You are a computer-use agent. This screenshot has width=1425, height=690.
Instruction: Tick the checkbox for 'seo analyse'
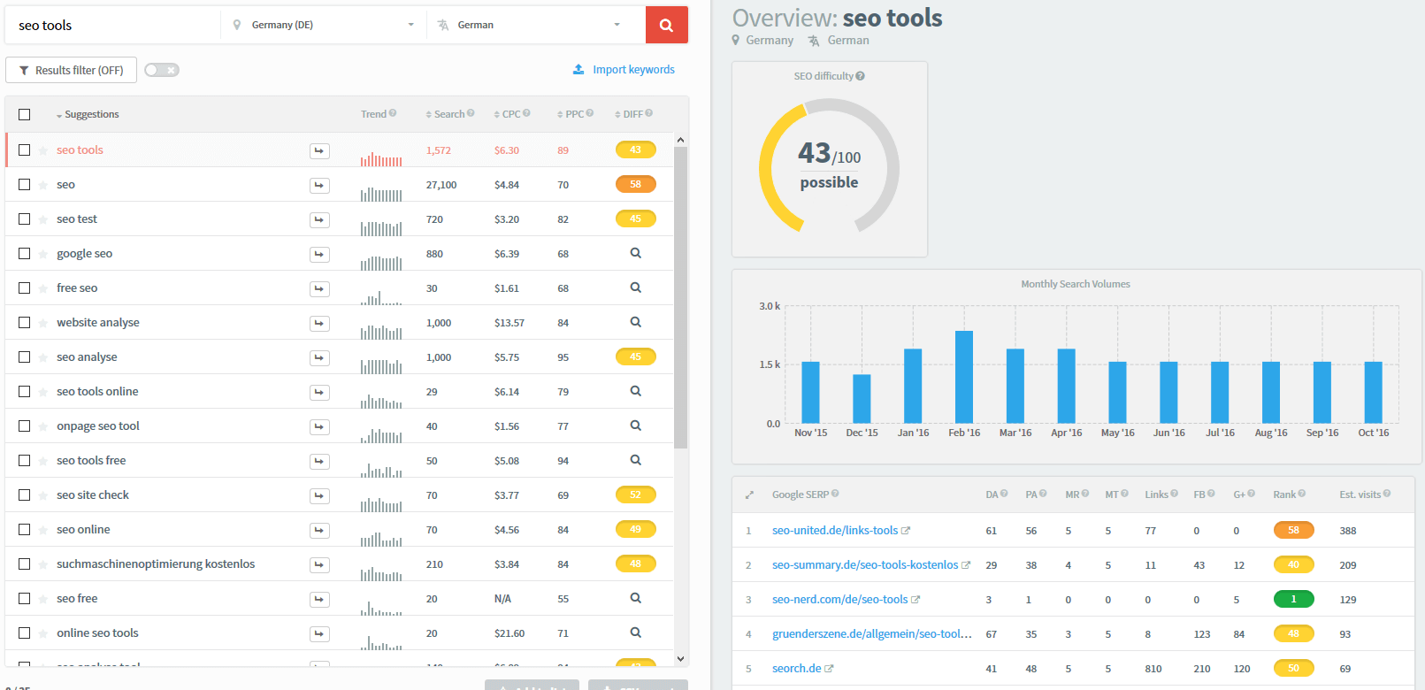tap(25, 357)
